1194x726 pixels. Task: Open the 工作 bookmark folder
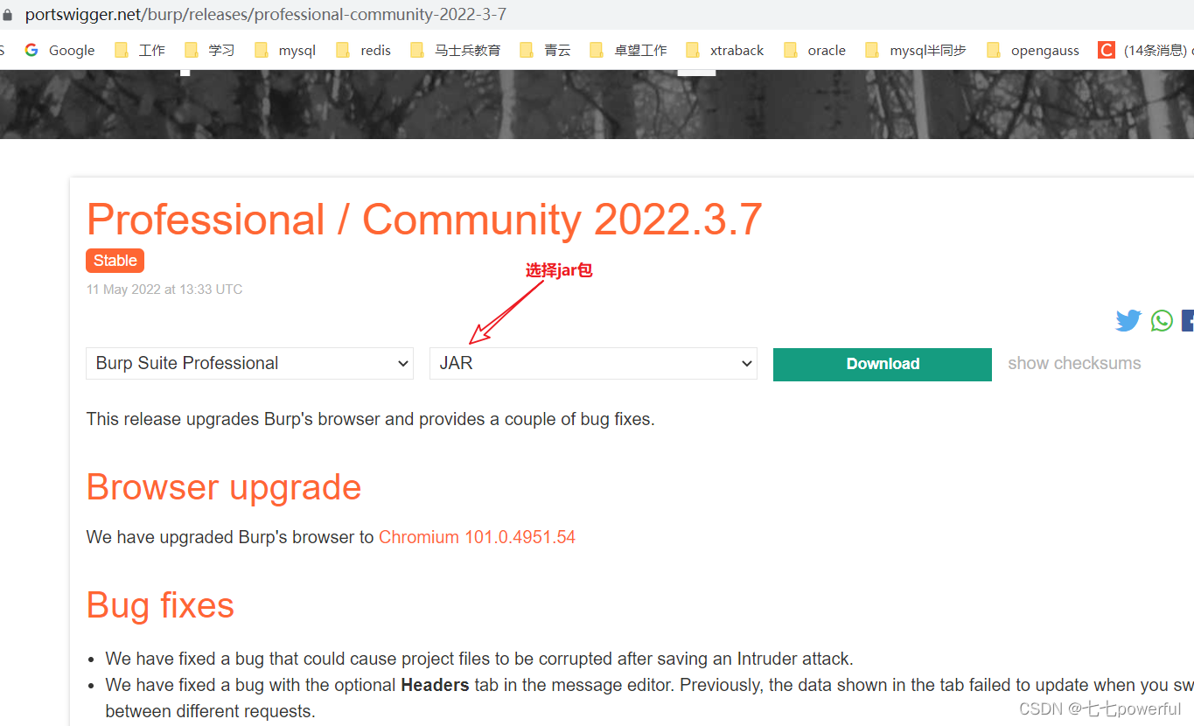pyautogui.click(x=140, y=50)
